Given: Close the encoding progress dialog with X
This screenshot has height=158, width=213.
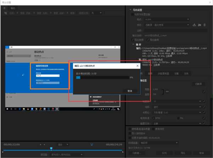Looking at the screenshot, I should (x=137, y=66).
